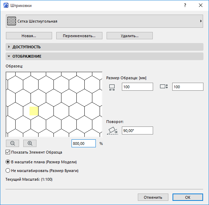209x205 pixels.
Task: Close the Штриховки dialog
Action: point(201,5)
